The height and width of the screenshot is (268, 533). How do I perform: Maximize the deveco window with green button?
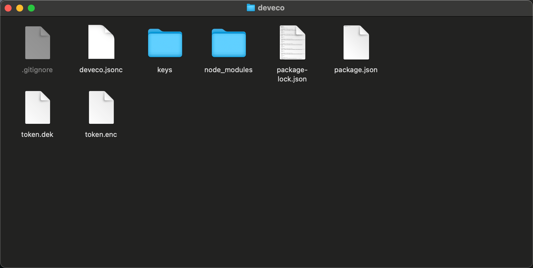point(31,8)
